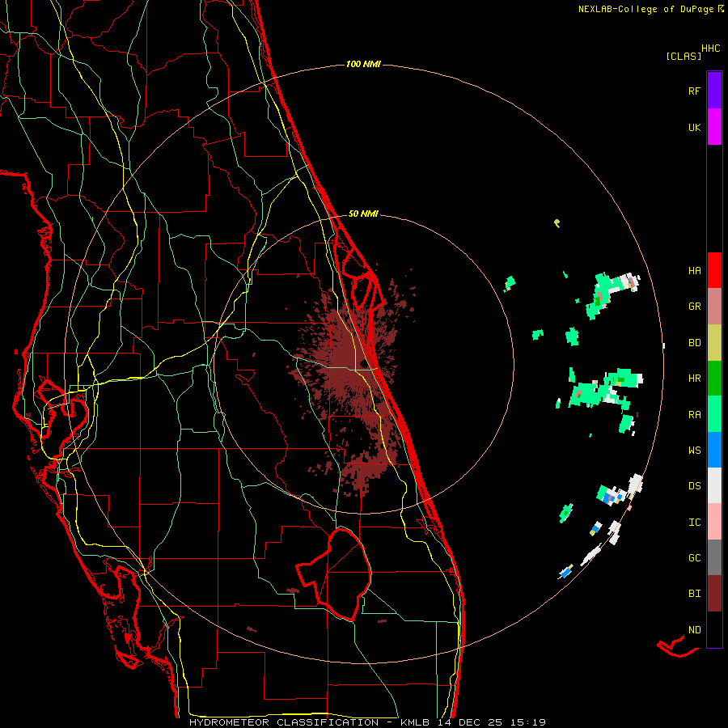
Task: Click the red HA color swatch in legend
Action: tap(714, 270)
